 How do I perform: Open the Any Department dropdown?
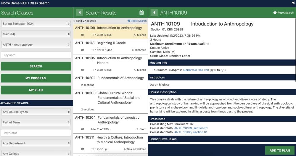[36, 143]
